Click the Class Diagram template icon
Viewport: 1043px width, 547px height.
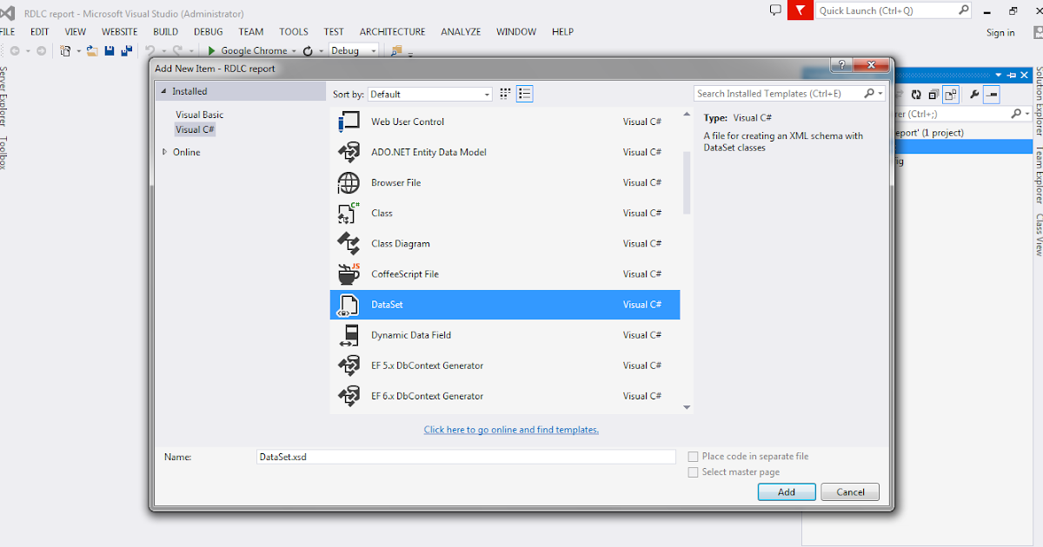[348, 243]
